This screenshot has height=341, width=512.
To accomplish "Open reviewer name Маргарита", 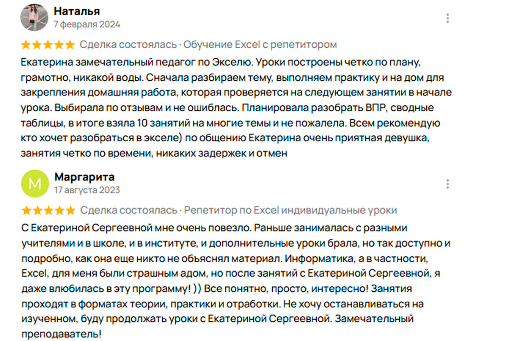I will 85,177.
